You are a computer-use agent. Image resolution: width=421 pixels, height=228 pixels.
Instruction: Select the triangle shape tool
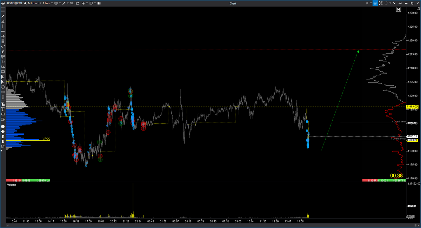(3, 66)
